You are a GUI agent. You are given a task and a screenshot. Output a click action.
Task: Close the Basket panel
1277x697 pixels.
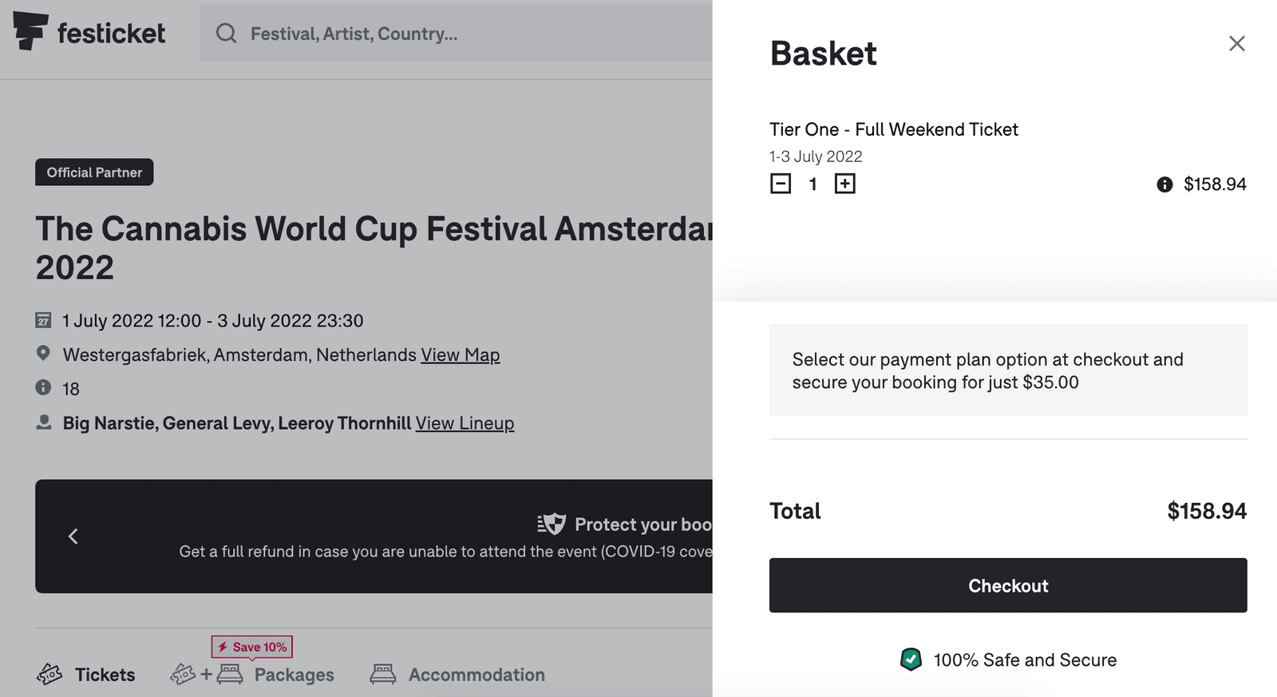[x=1236, y=44]
